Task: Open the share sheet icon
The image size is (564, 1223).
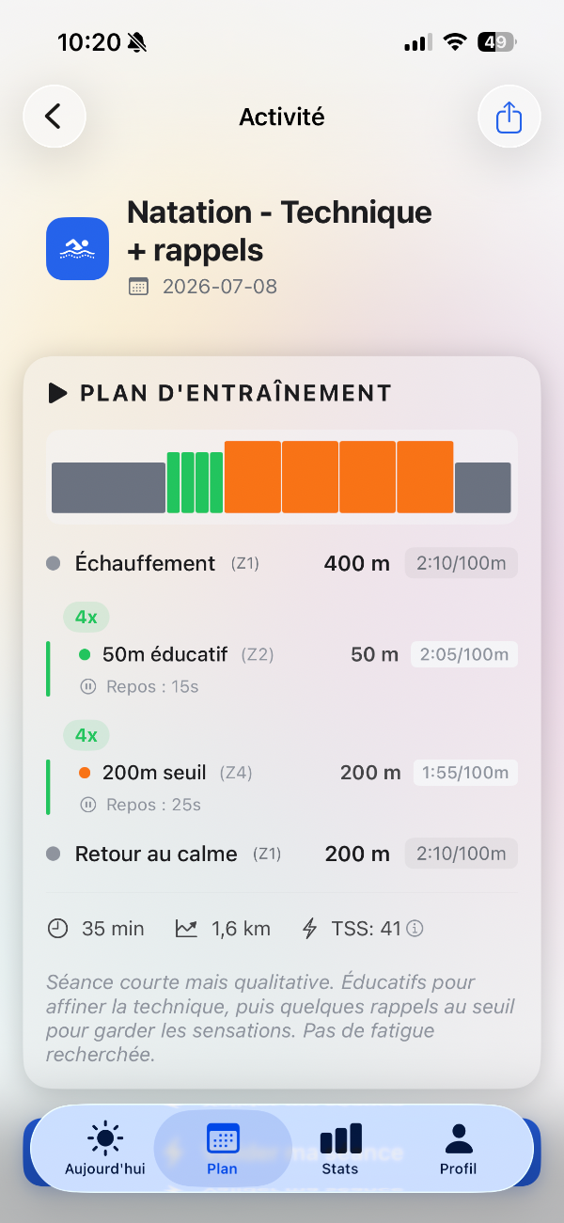Action: 509,117
